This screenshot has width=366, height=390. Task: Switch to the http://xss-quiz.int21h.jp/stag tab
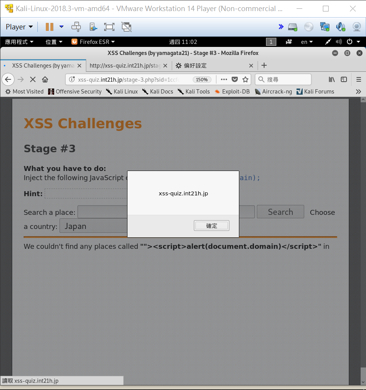pyautogui.click(x=125, y=66)
